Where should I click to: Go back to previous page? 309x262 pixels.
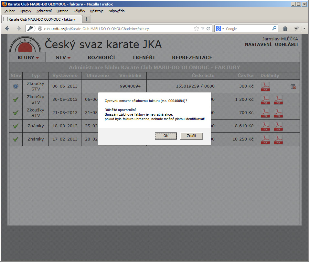pos(7,28)
